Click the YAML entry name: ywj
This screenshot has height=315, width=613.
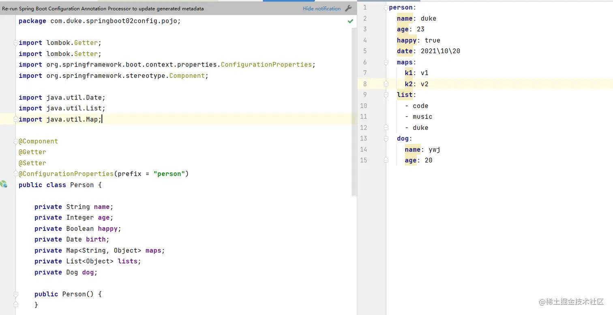pos(422,149)
